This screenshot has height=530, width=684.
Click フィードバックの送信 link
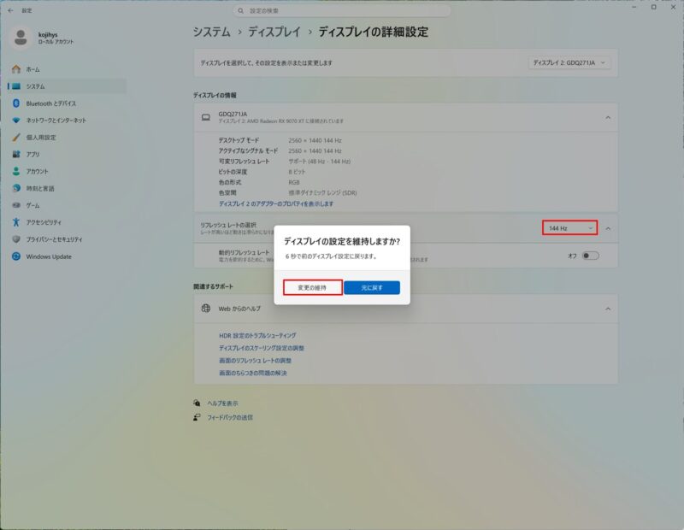coord(230,417)
